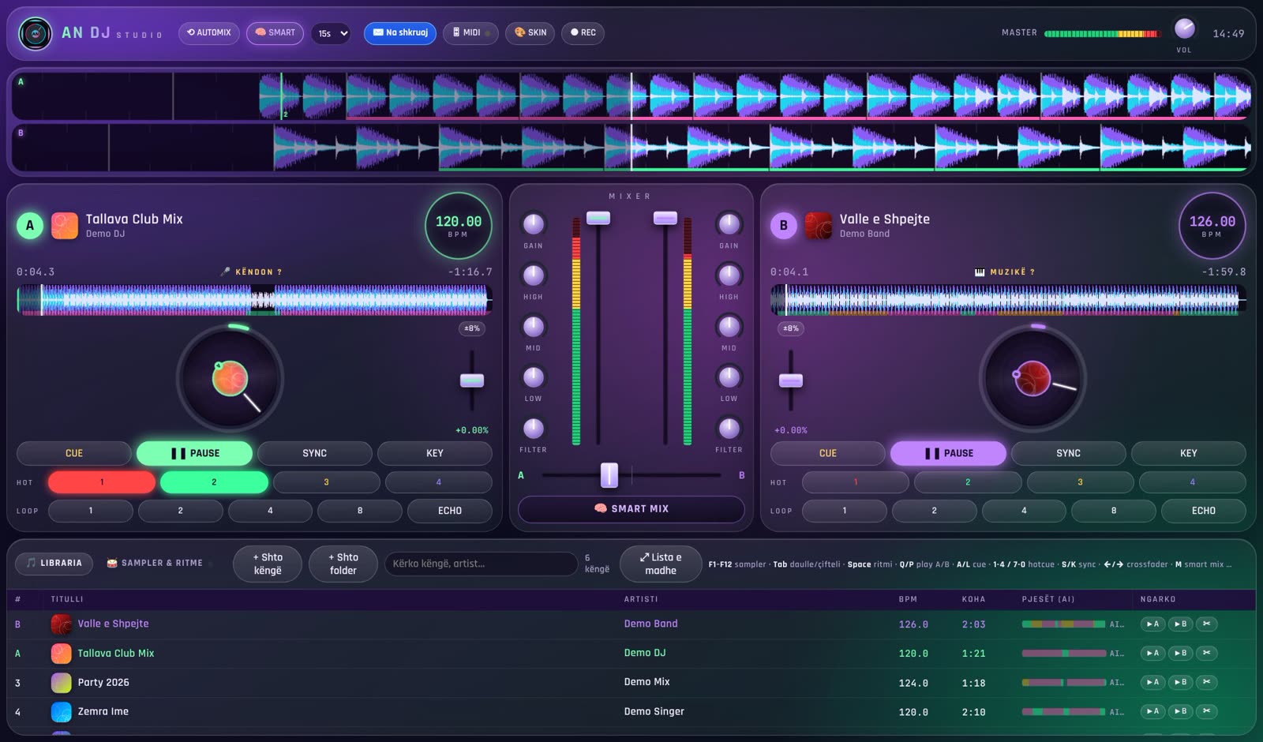Open the SAMPLER & RITME tab
This screenshot has height=742, width=1263.
(156, 563)
